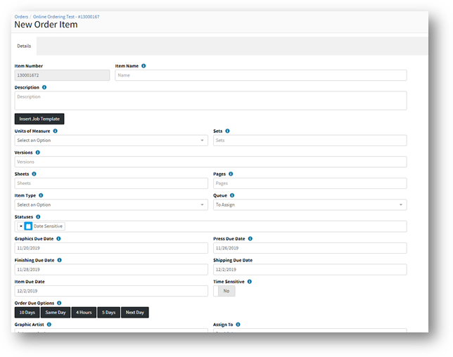
Task: Click the Shipping Due Date field
Action: pos(310,270)
